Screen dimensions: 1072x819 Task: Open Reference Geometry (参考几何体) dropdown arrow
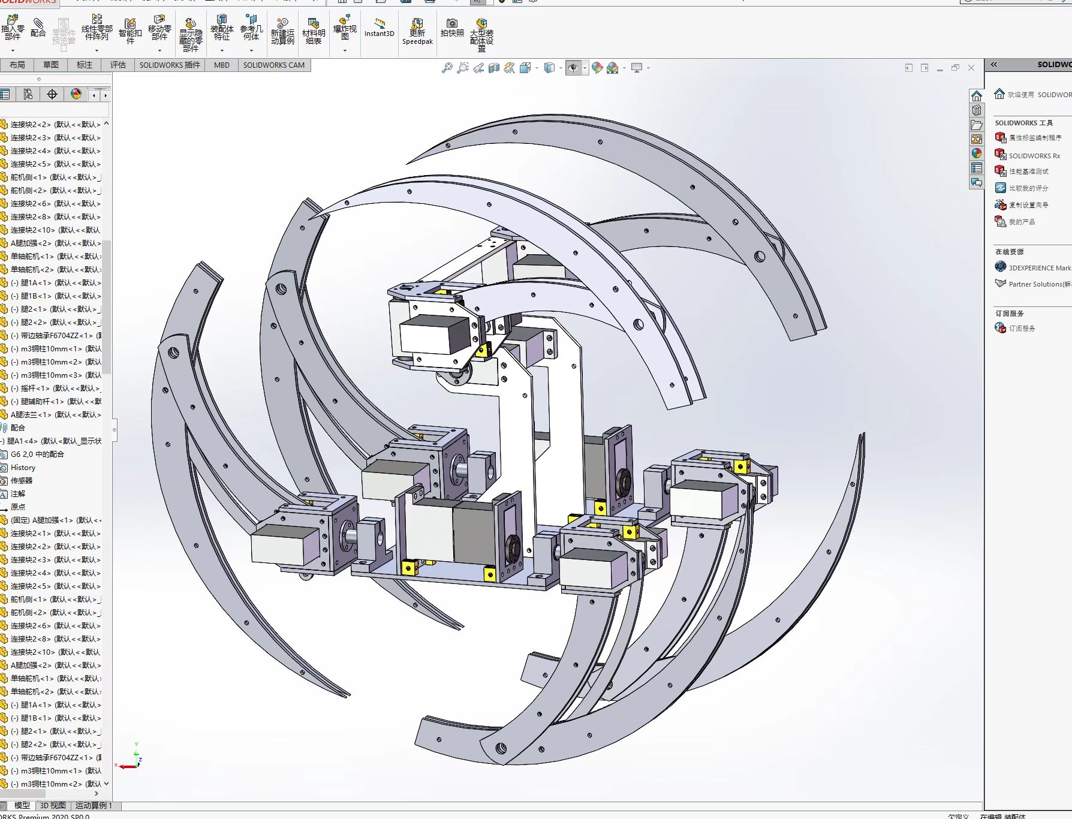click(x=251, y=51)
